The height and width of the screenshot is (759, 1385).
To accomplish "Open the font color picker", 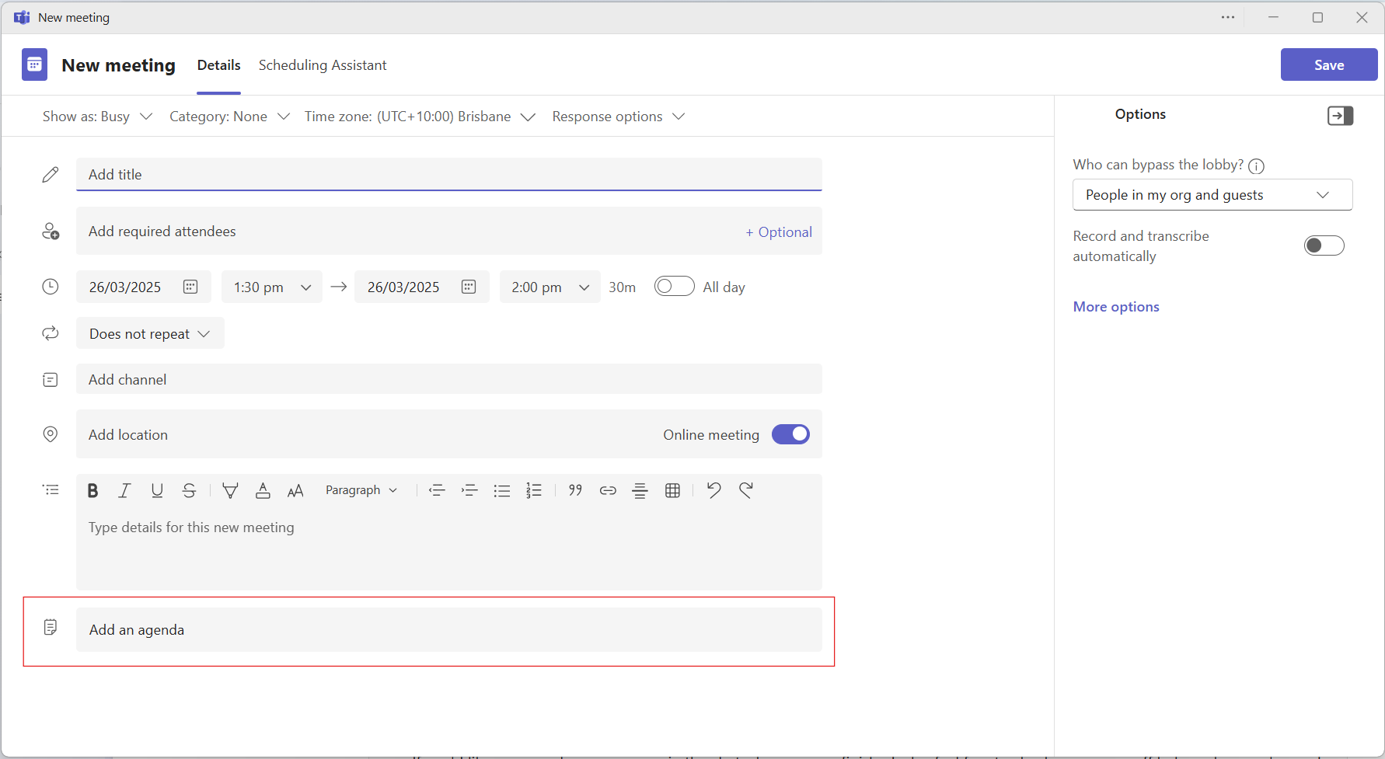I will 263,490.
